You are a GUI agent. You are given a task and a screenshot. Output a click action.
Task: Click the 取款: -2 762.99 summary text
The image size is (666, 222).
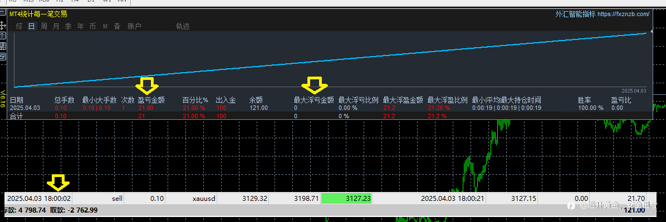click(x=74, y=210)
